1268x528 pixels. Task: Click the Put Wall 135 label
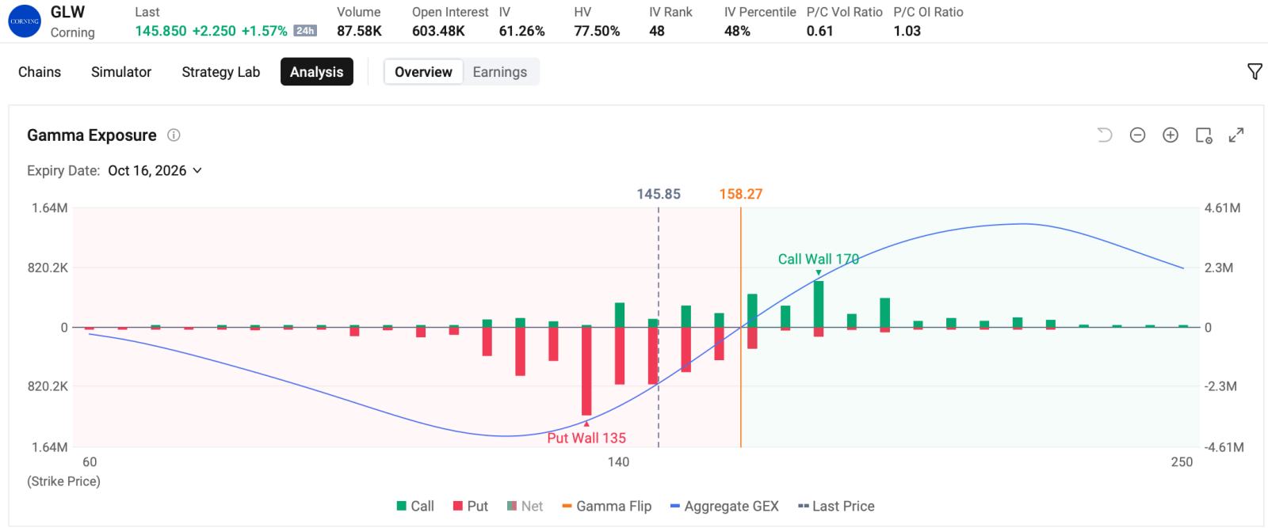(586, 438)
